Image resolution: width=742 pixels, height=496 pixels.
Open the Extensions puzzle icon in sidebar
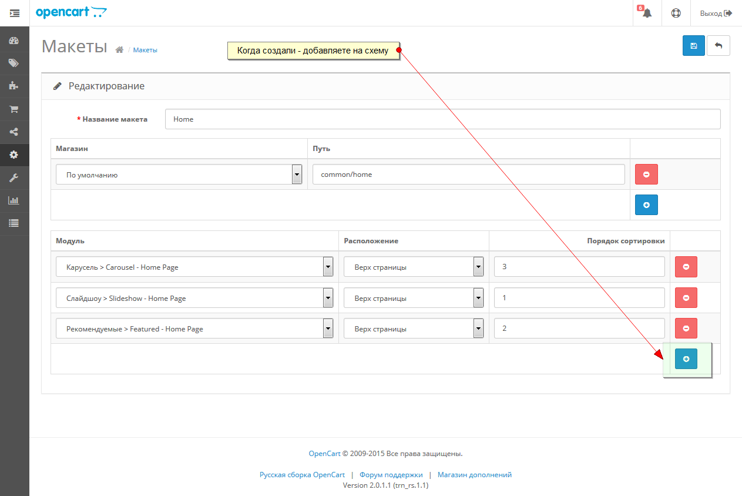point(14,86)
